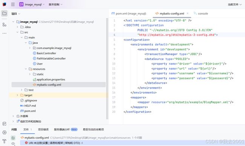Screen dimensions: 245x146
Task: Show more tool windows ellipsis
Action: pos(5,33)
